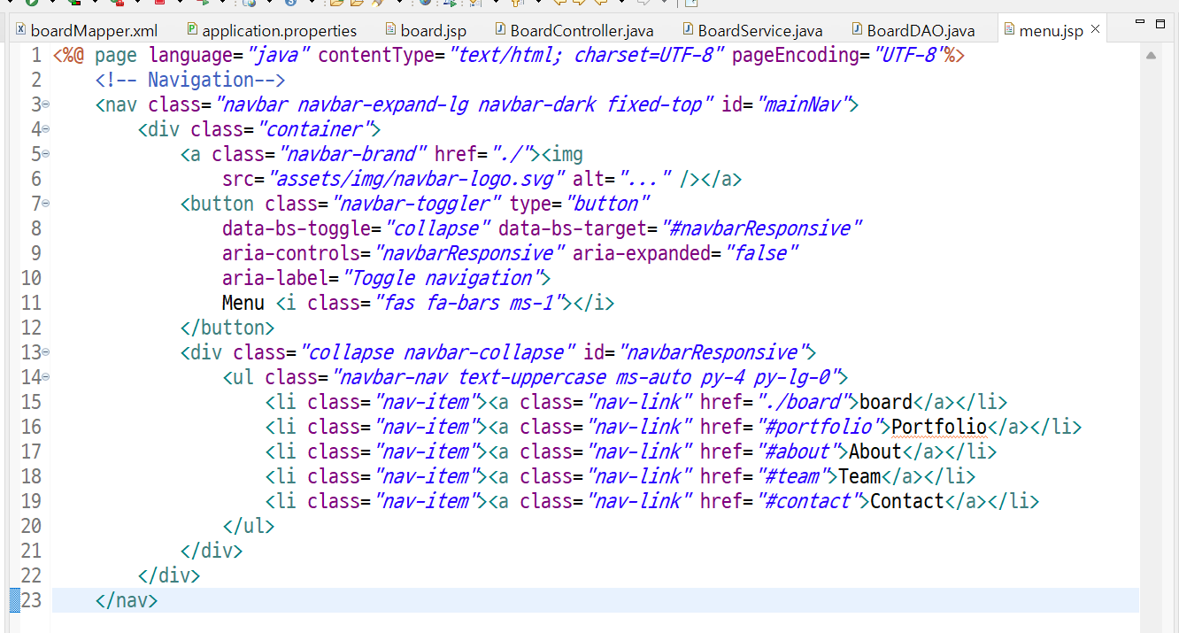Image resolution: width=1179 pixels, height=633 pixels.
Task: Collapse the ul element fold at line 14
Action: 45,377
